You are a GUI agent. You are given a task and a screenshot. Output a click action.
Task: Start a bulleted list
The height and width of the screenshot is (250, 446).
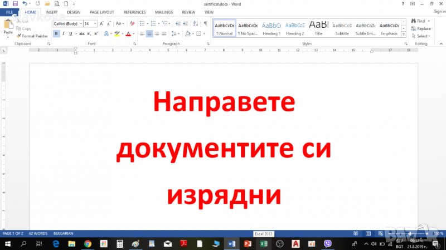[x=142, y=23]
